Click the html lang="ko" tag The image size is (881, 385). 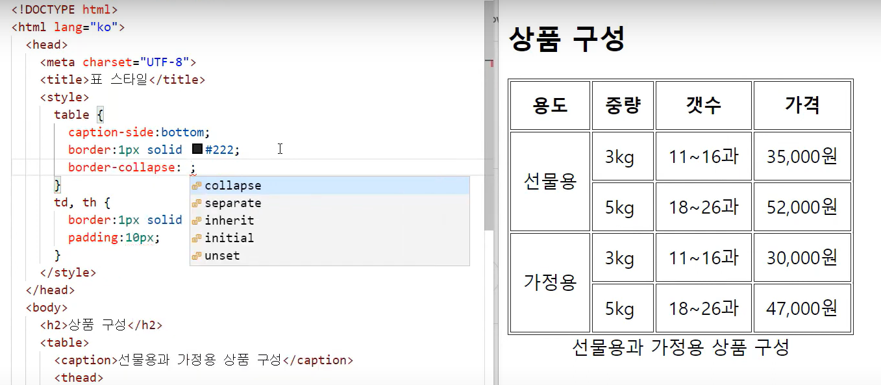[68, 27]
